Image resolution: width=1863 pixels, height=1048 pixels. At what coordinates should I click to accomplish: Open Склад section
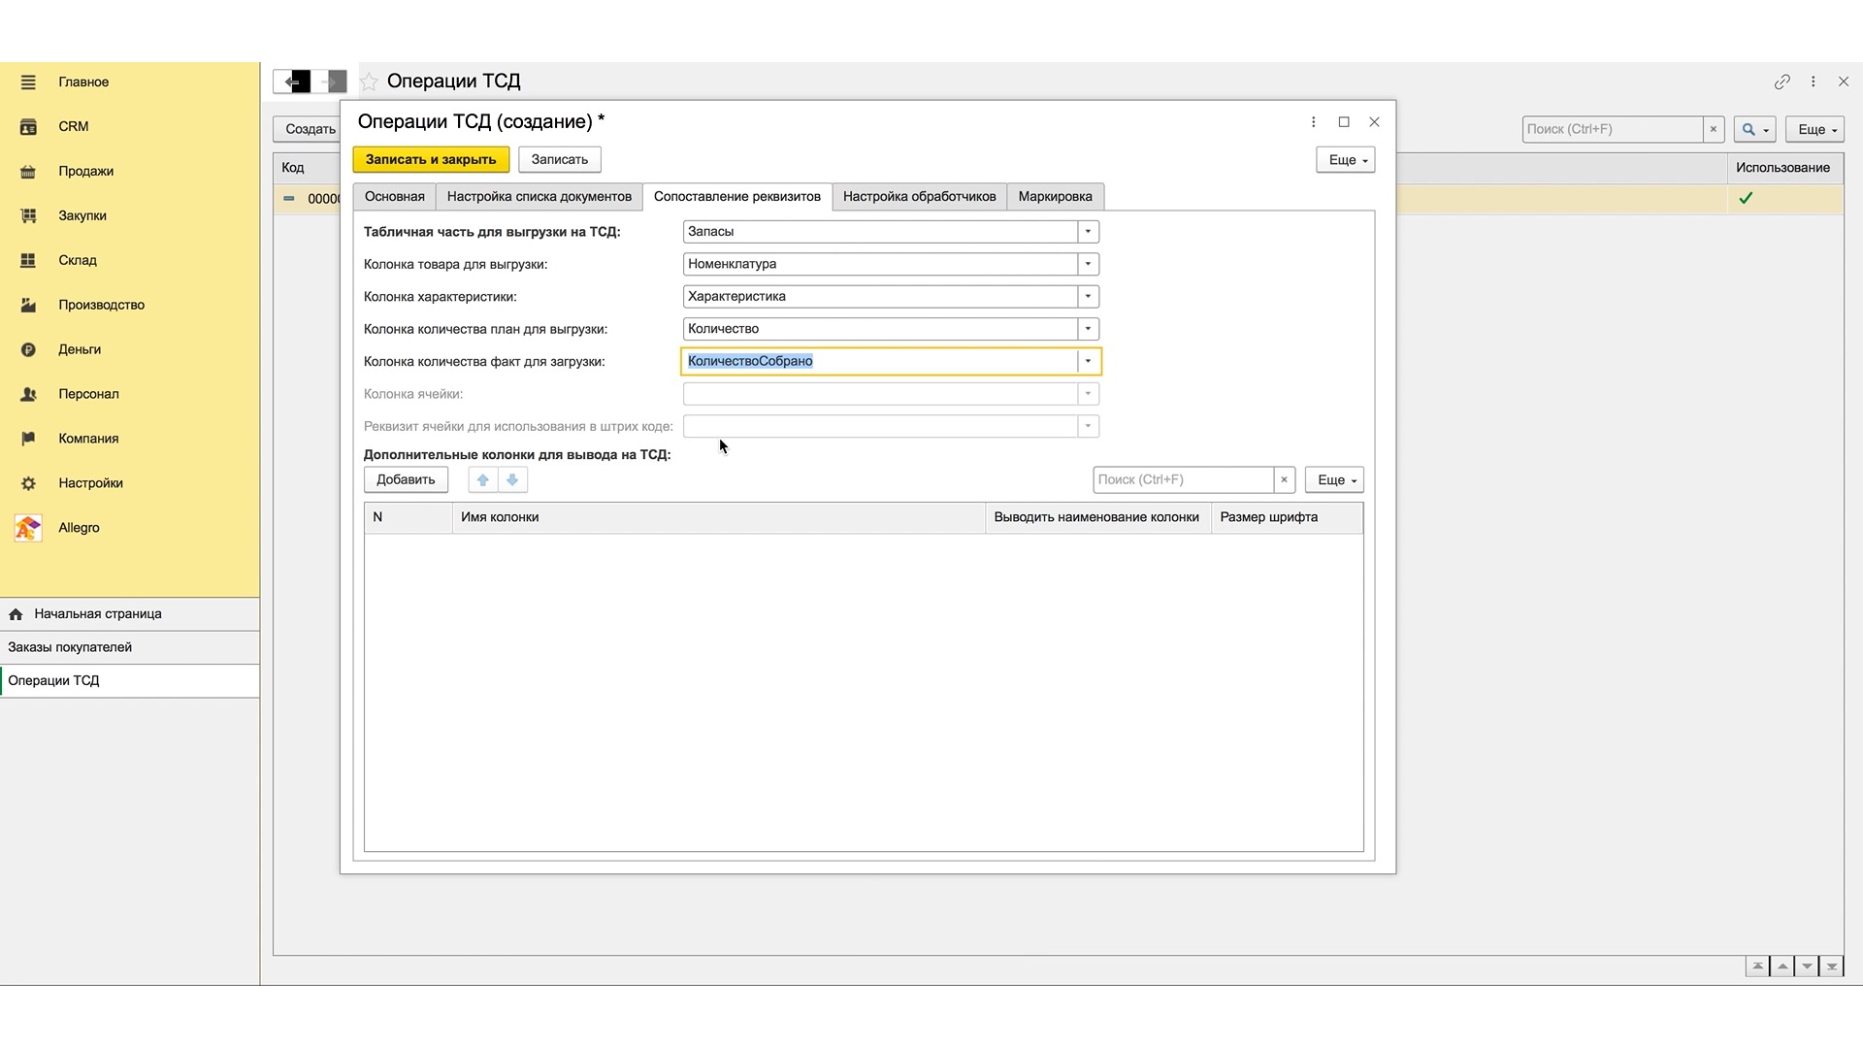(78, 260)
